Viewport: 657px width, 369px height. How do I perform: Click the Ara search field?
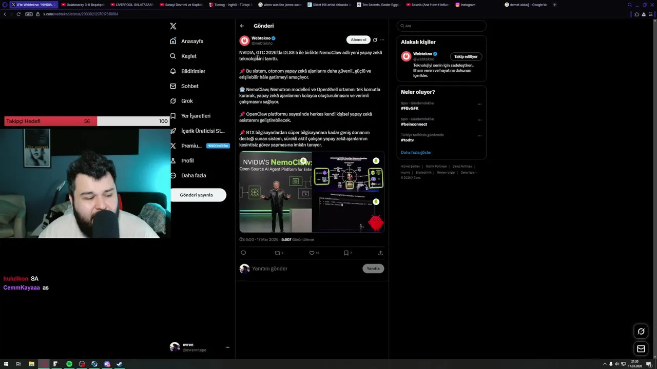pos(441,26)
